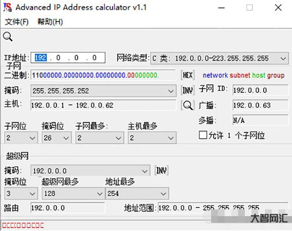This screenshot has width=292, height=231.
Task: Open the max supernets dropdown showing 128
Action: 99,194
